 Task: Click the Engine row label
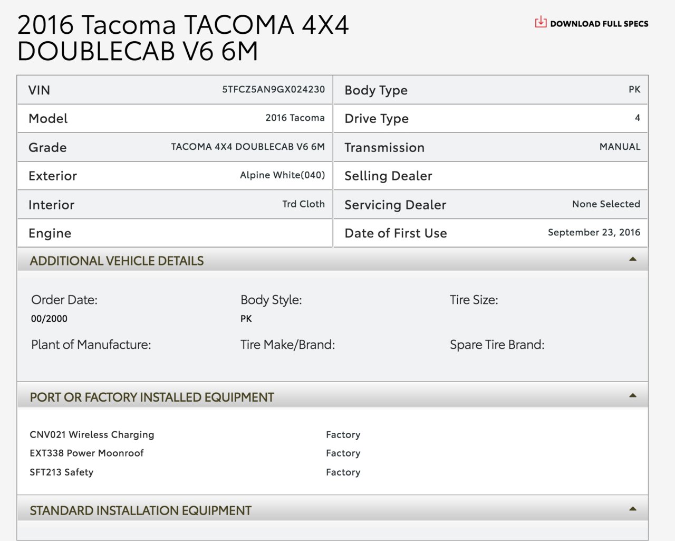[x=50, y=233]
